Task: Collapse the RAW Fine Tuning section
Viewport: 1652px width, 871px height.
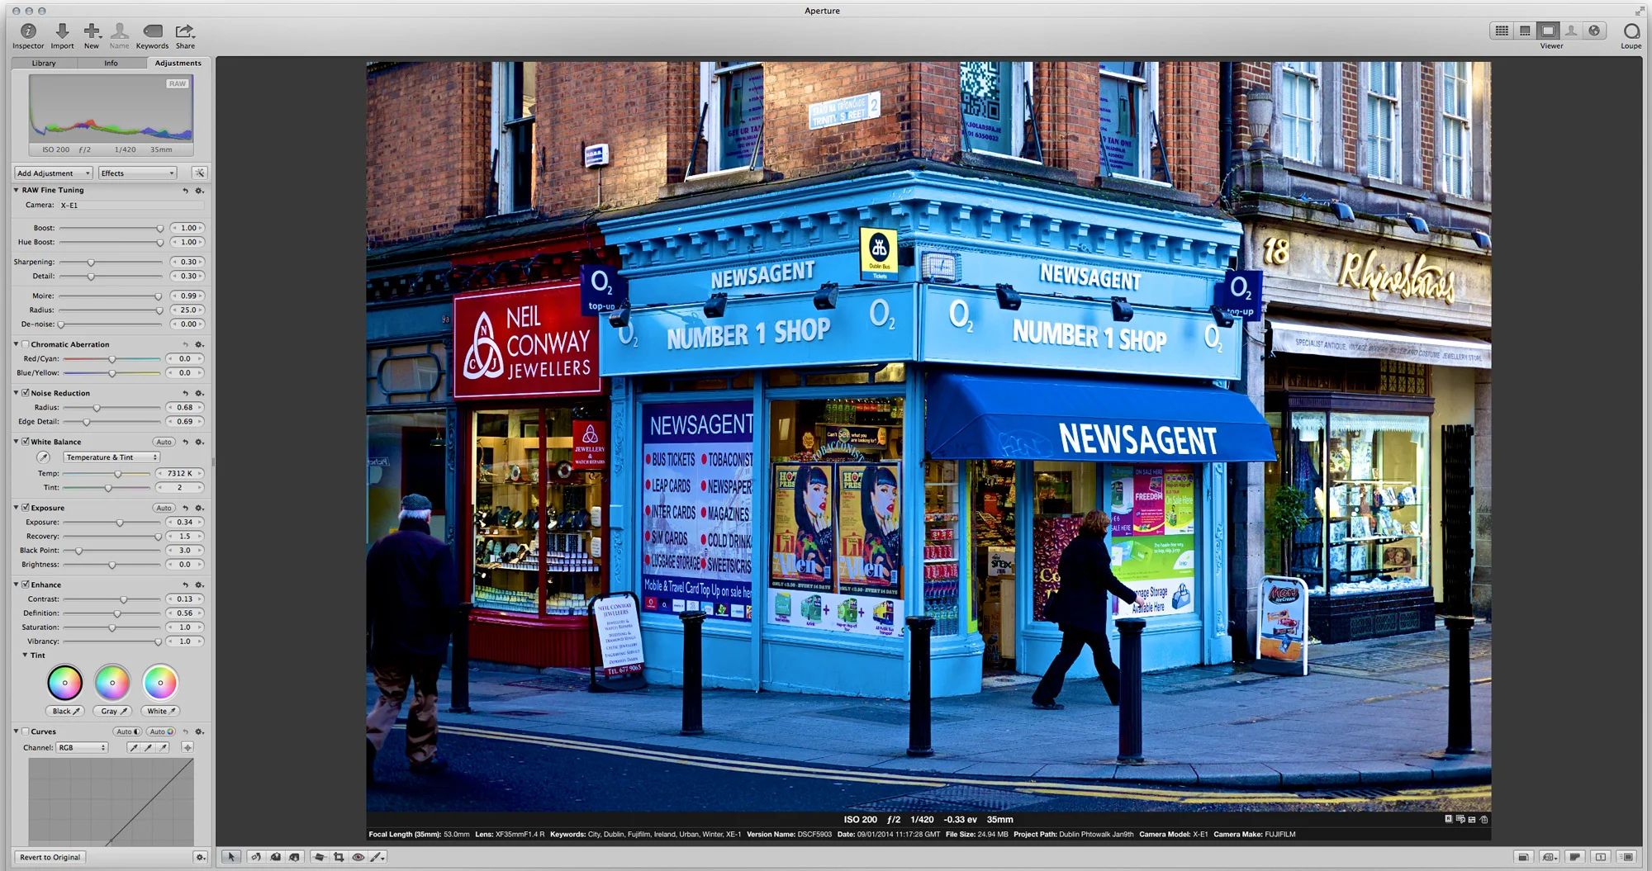Action: tap(15, 190)
